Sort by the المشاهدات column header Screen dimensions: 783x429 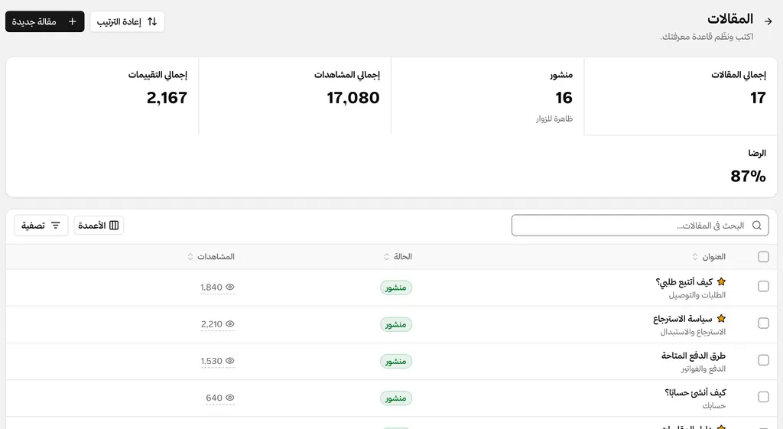tap(211, 257)
